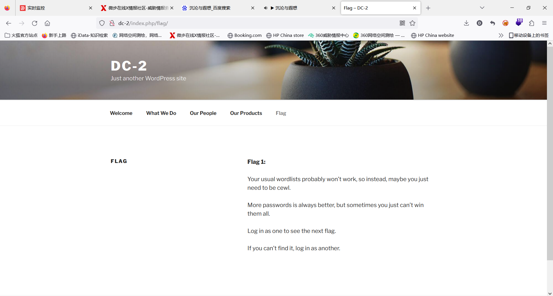Show more bookmarks chevron
The width and height of the screenshot is (553, 296).
coord(501,35)
